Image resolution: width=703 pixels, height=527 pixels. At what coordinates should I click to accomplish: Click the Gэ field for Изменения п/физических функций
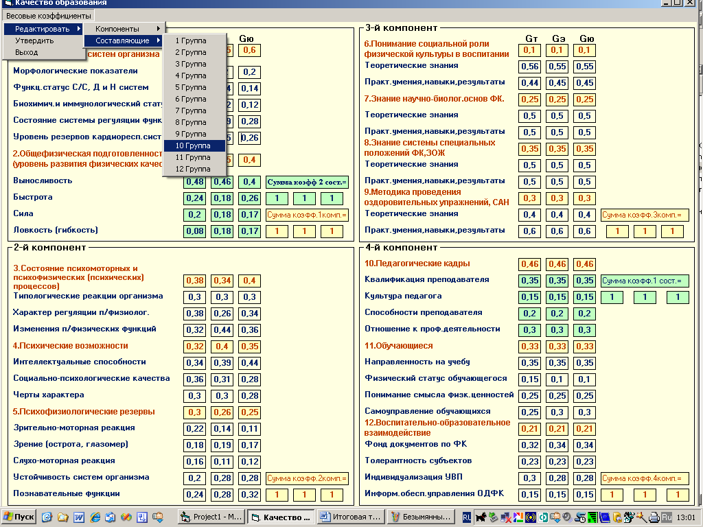point(222,330)
